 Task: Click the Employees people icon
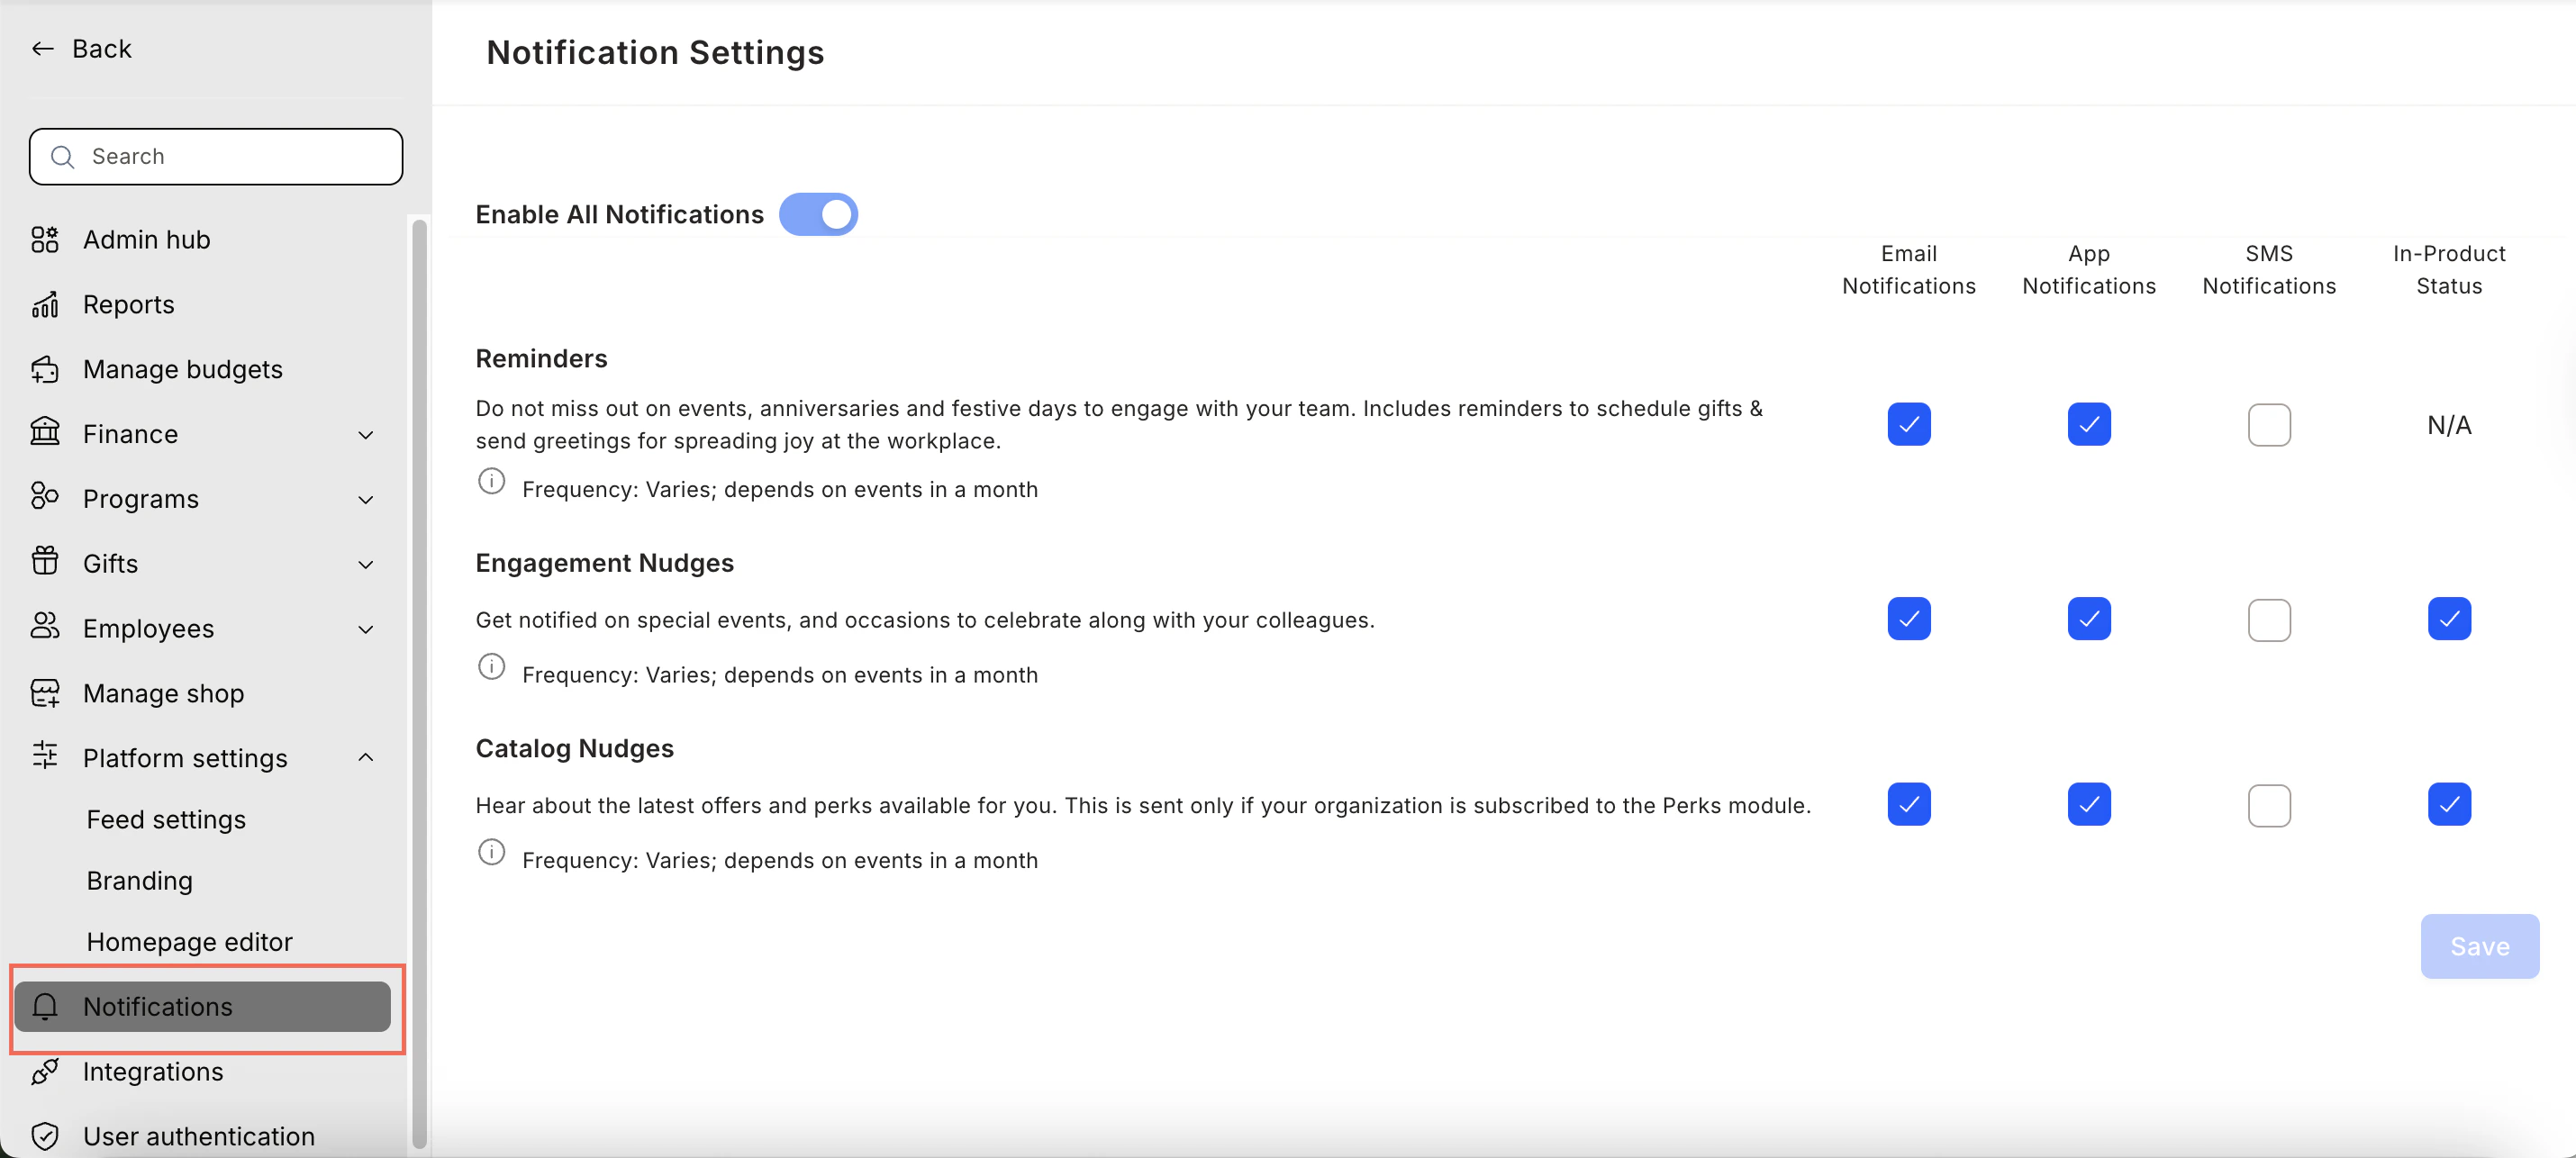[x=45, y=627]
